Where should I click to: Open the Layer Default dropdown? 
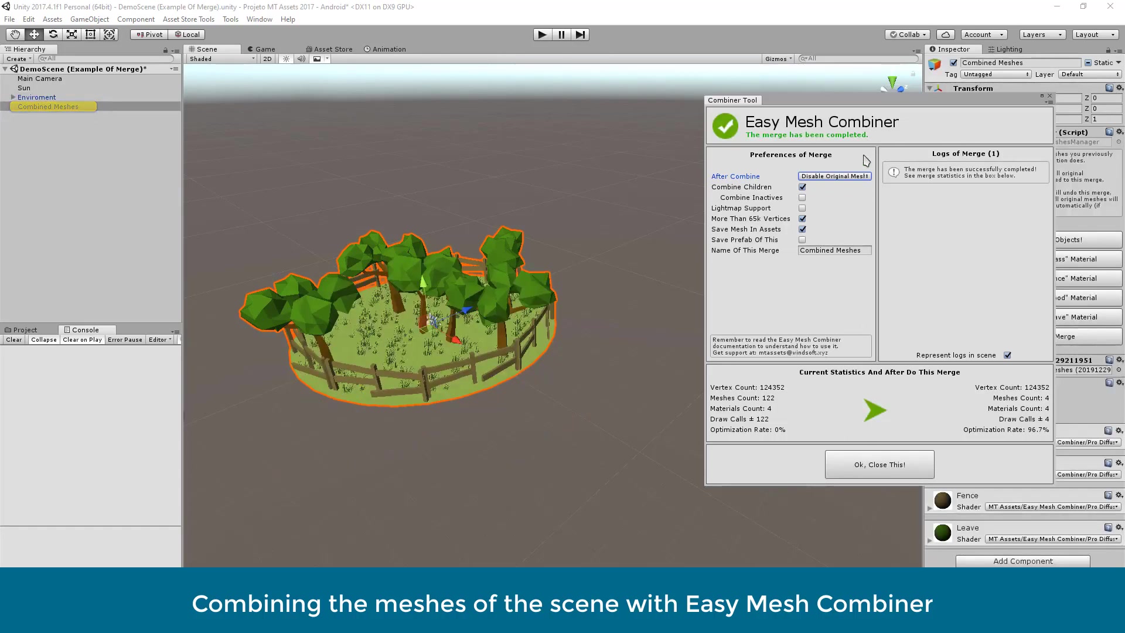point(1090,74)
